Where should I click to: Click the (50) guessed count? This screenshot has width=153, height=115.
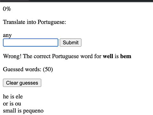[48, 69]
